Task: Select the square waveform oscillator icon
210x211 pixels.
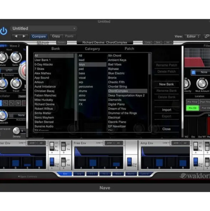Action: (6, 103)
